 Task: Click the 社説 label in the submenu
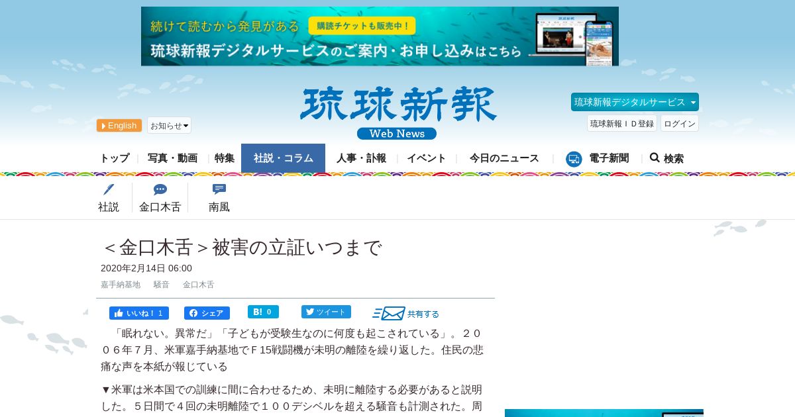click(109, 207)
